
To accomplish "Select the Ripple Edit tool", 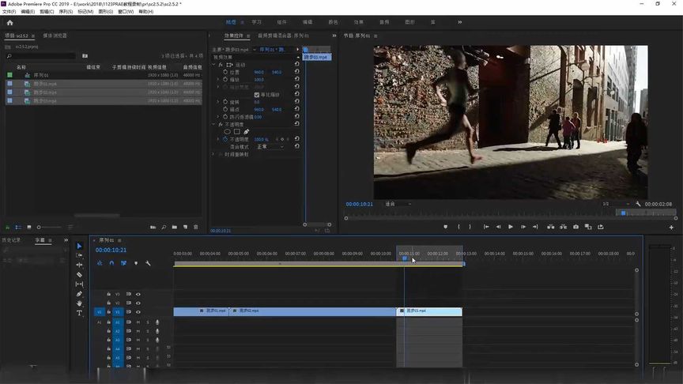I will click(79, 265).
